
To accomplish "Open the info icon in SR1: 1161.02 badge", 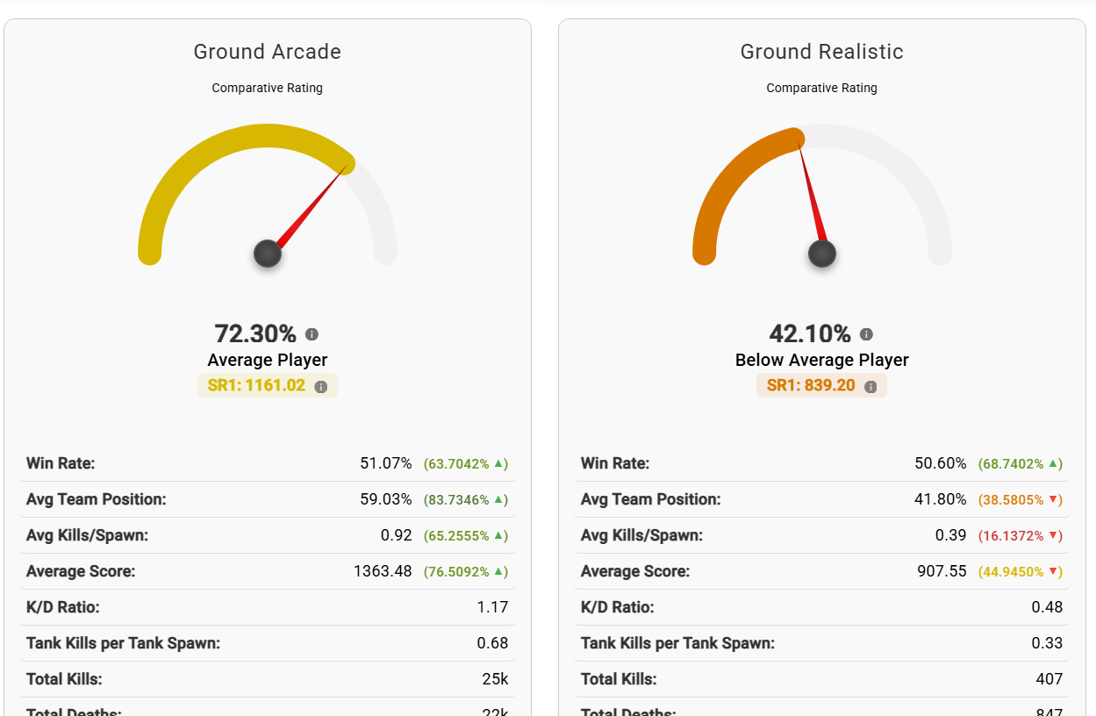I will click(321, 387).
